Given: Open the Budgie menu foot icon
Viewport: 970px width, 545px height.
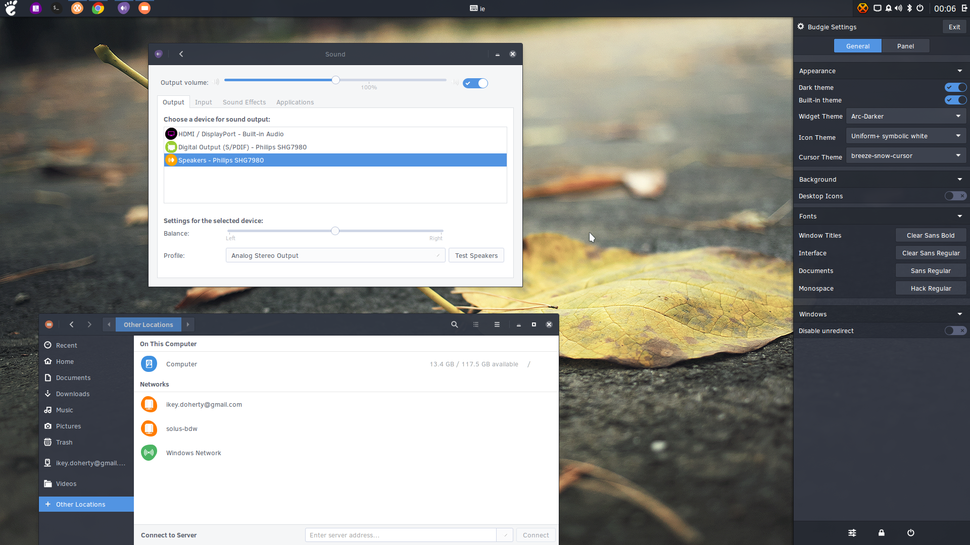Looking at the screenshot, I should pyautogui.click(x=11, y=8).
